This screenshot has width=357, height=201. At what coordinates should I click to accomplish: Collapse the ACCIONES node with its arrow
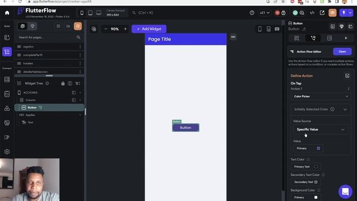click(x=80, y=93)
